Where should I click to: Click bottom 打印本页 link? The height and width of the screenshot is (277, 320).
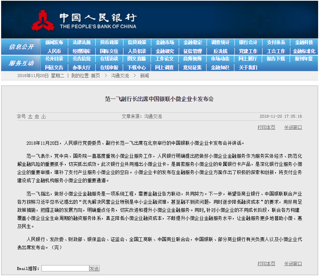coord(266,264)
